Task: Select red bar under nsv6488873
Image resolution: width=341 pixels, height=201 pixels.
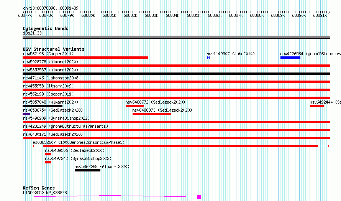Action: point(152,114)
